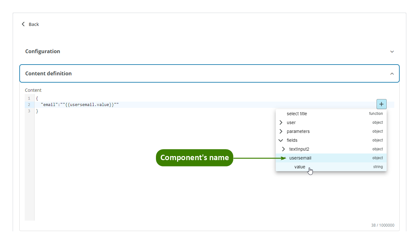The width and height of the screenshot is (419, 244).
Task: Select the fields object label
Action: click(292, 140)
